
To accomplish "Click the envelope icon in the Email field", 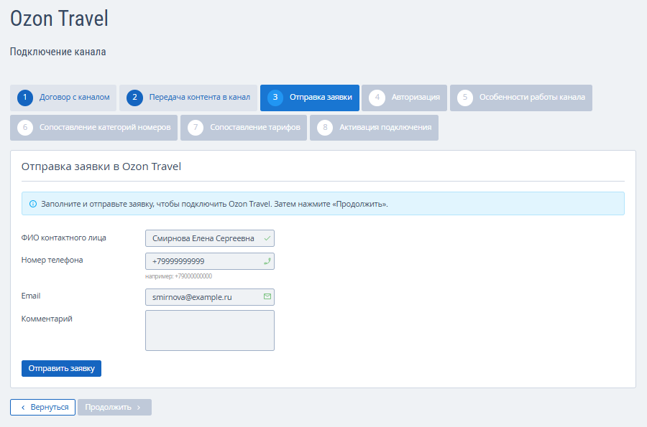I will point(267,296).
